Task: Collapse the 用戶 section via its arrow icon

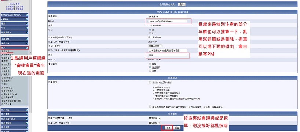Action: pyautogui.click(x=27, y=48)
